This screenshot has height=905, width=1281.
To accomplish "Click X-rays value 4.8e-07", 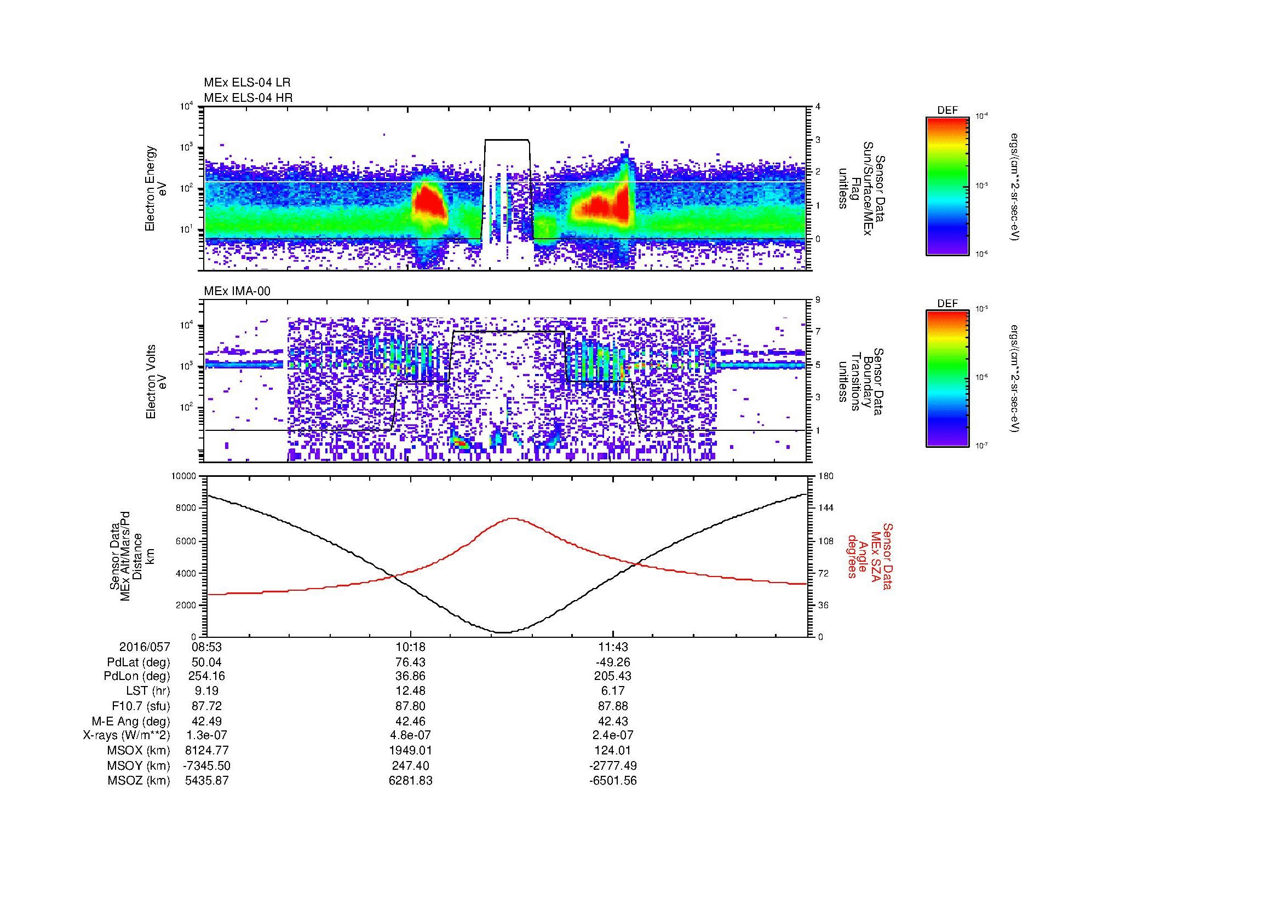I will pos(410,735).
